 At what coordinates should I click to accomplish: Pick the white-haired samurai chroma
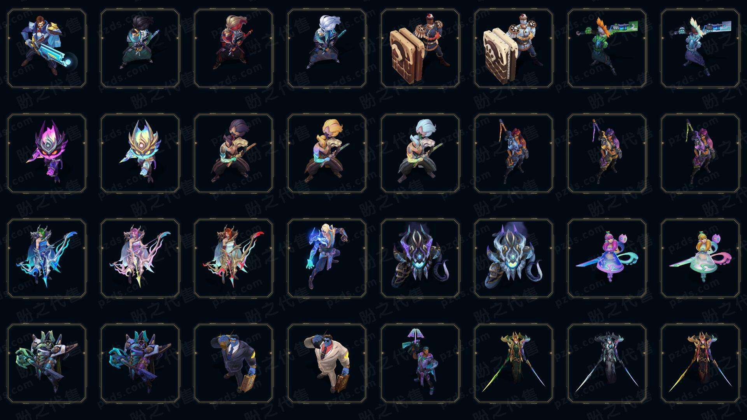click(420, 153)
